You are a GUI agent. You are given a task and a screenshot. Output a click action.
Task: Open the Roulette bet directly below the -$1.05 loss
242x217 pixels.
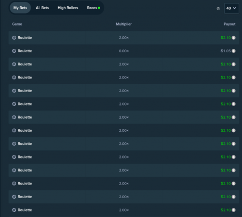click(x=124, y=64)
